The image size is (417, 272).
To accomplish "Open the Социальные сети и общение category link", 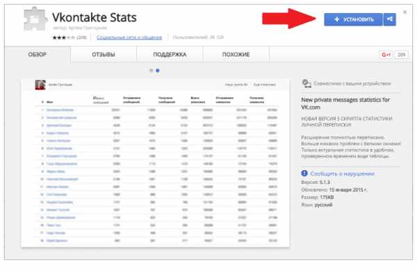I will point(129,37).
